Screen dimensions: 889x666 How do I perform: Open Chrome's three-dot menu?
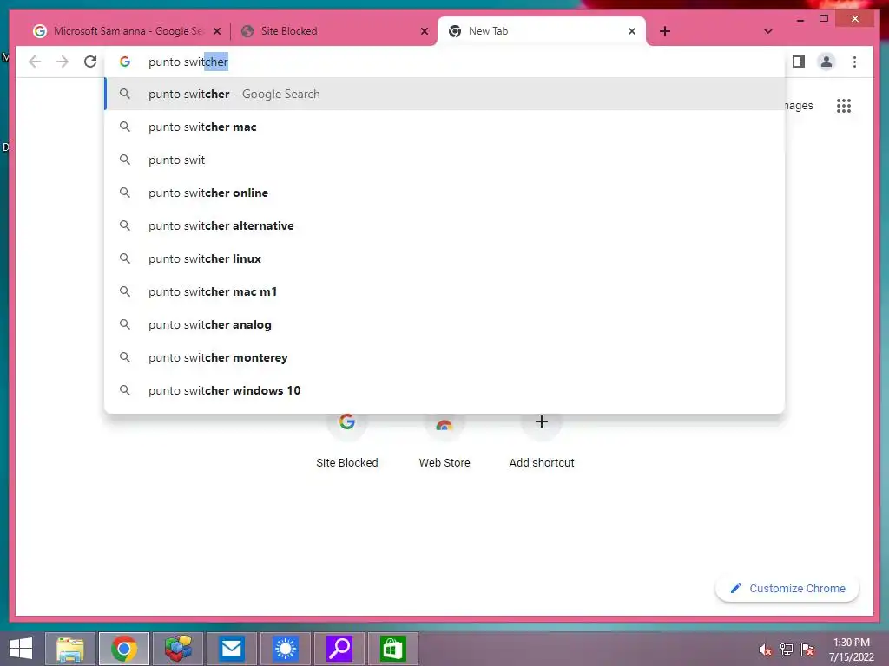pyautogui.click(x=854, y=62)
